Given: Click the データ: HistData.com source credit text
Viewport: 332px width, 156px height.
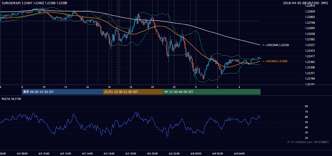Looking at the screenshot, I should [x=308, y=142].
